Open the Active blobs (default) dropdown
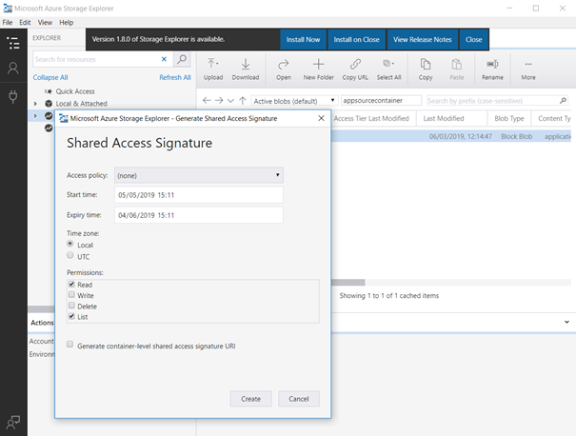 (294, 100)
